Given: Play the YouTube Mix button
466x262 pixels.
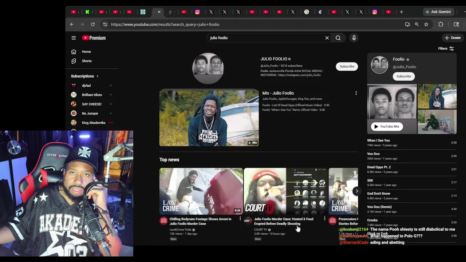Looking at the screenshot, I should pos(387,126).
